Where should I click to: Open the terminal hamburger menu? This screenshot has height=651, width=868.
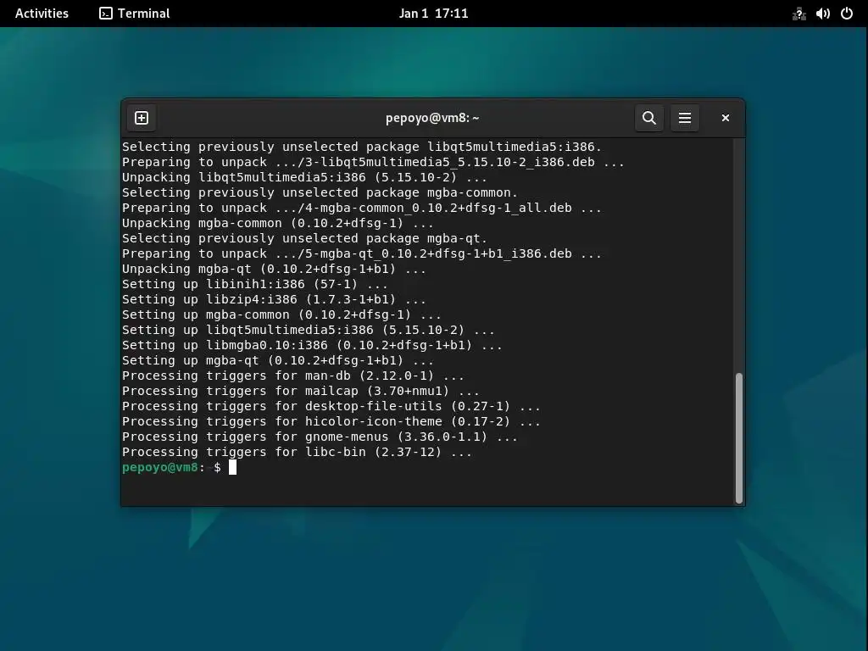pos(684,118)
